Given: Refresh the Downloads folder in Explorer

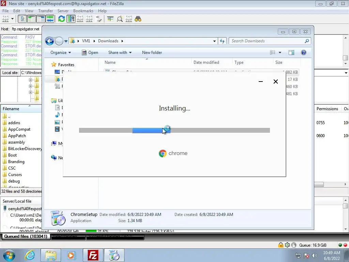Looking at the screenshot, I should tap(222, 41).
